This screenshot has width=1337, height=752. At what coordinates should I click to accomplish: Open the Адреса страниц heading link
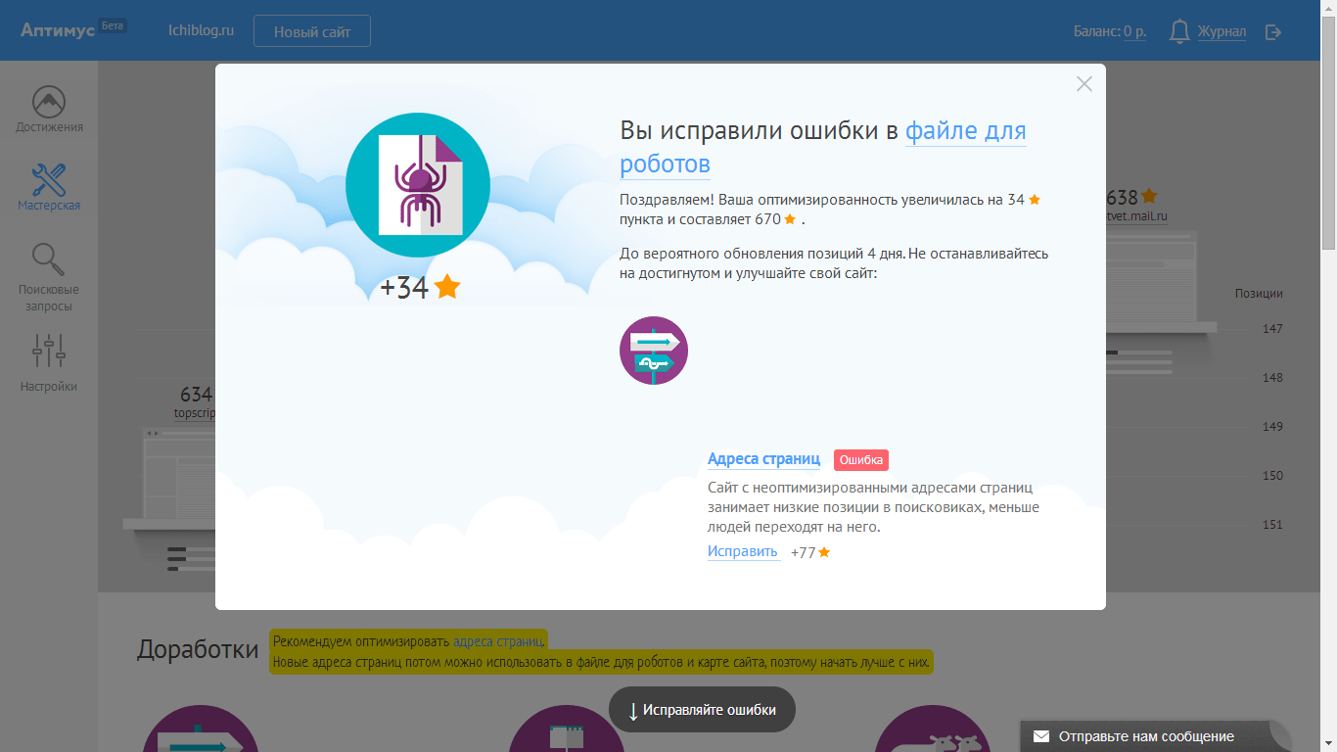pyautogui.click(x=763, y=459)
